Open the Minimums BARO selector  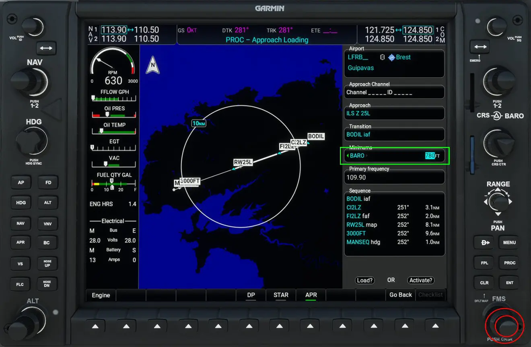358,156
